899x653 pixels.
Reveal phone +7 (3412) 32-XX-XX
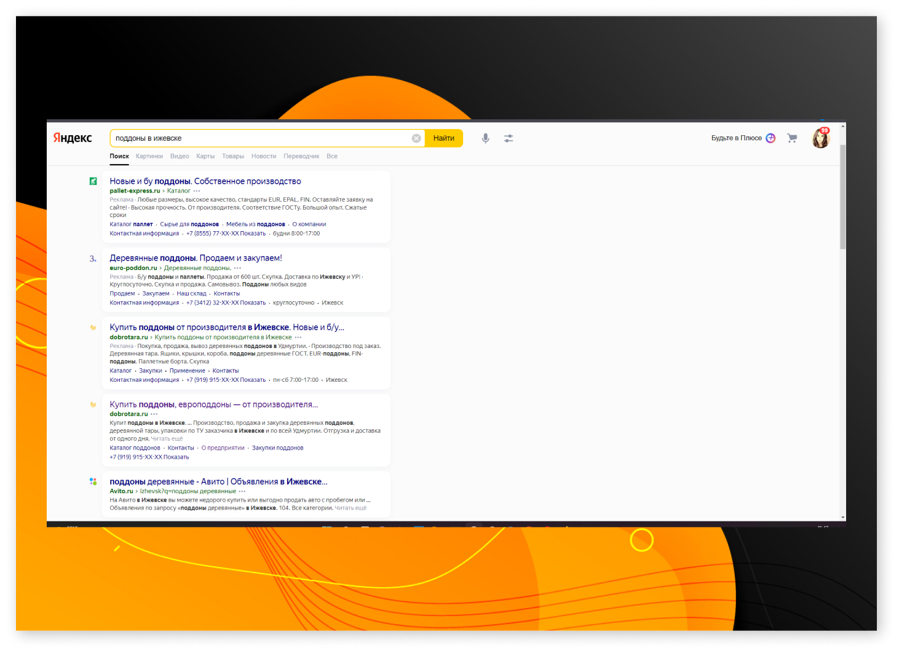tap(226, 303)
